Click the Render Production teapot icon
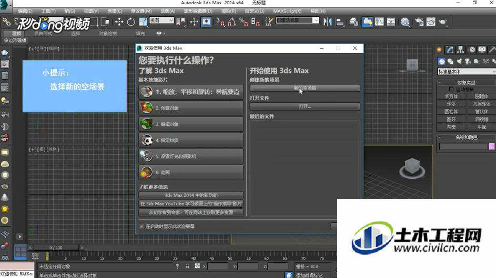 tap(443, 22)
